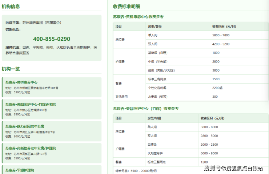Click the 300 utilities fee value
This screenshot has height=174, width=269.
(x=215, y=97)
